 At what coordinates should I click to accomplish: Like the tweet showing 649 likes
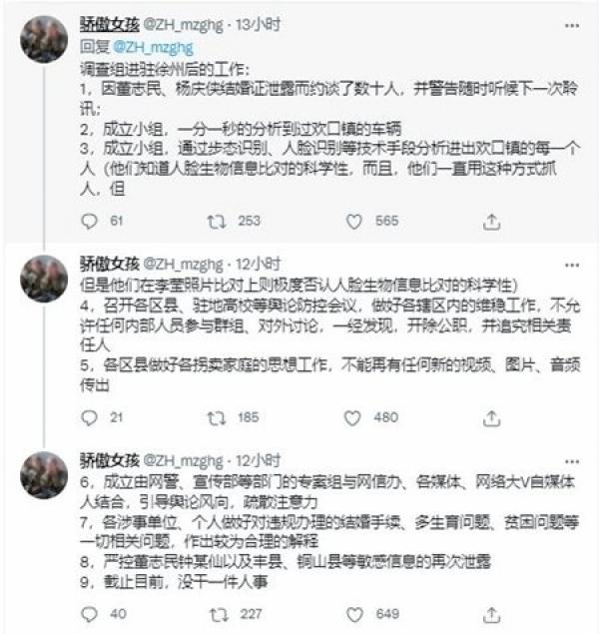coord(353,613)
